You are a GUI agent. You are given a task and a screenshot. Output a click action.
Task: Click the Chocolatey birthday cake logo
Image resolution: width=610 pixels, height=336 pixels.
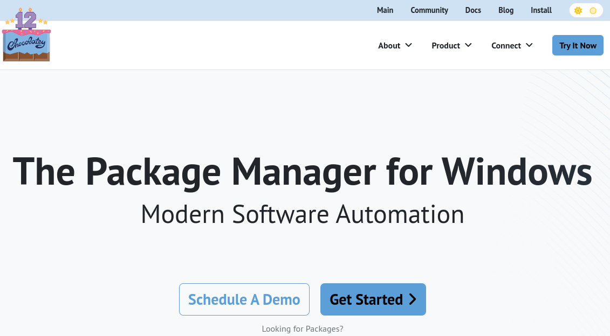26,34
